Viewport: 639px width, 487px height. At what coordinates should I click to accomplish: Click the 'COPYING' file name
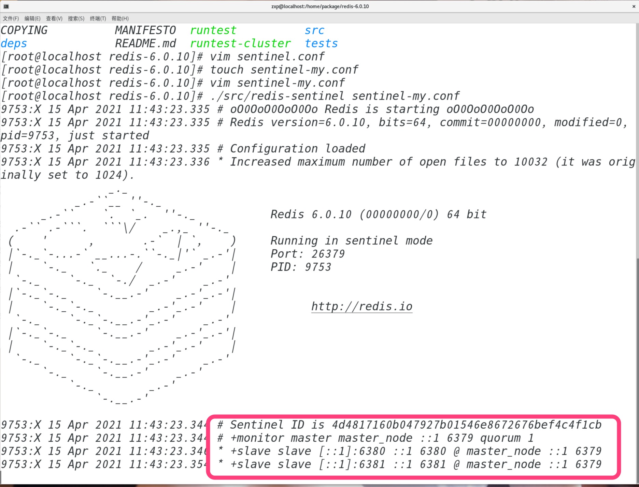click(x=24, y=30)
